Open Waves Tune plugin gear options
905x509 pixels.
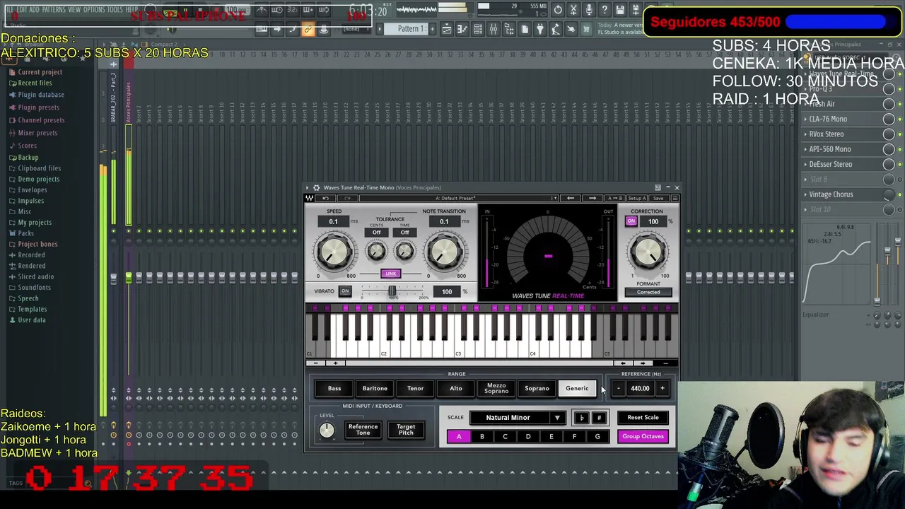(316, 187)
